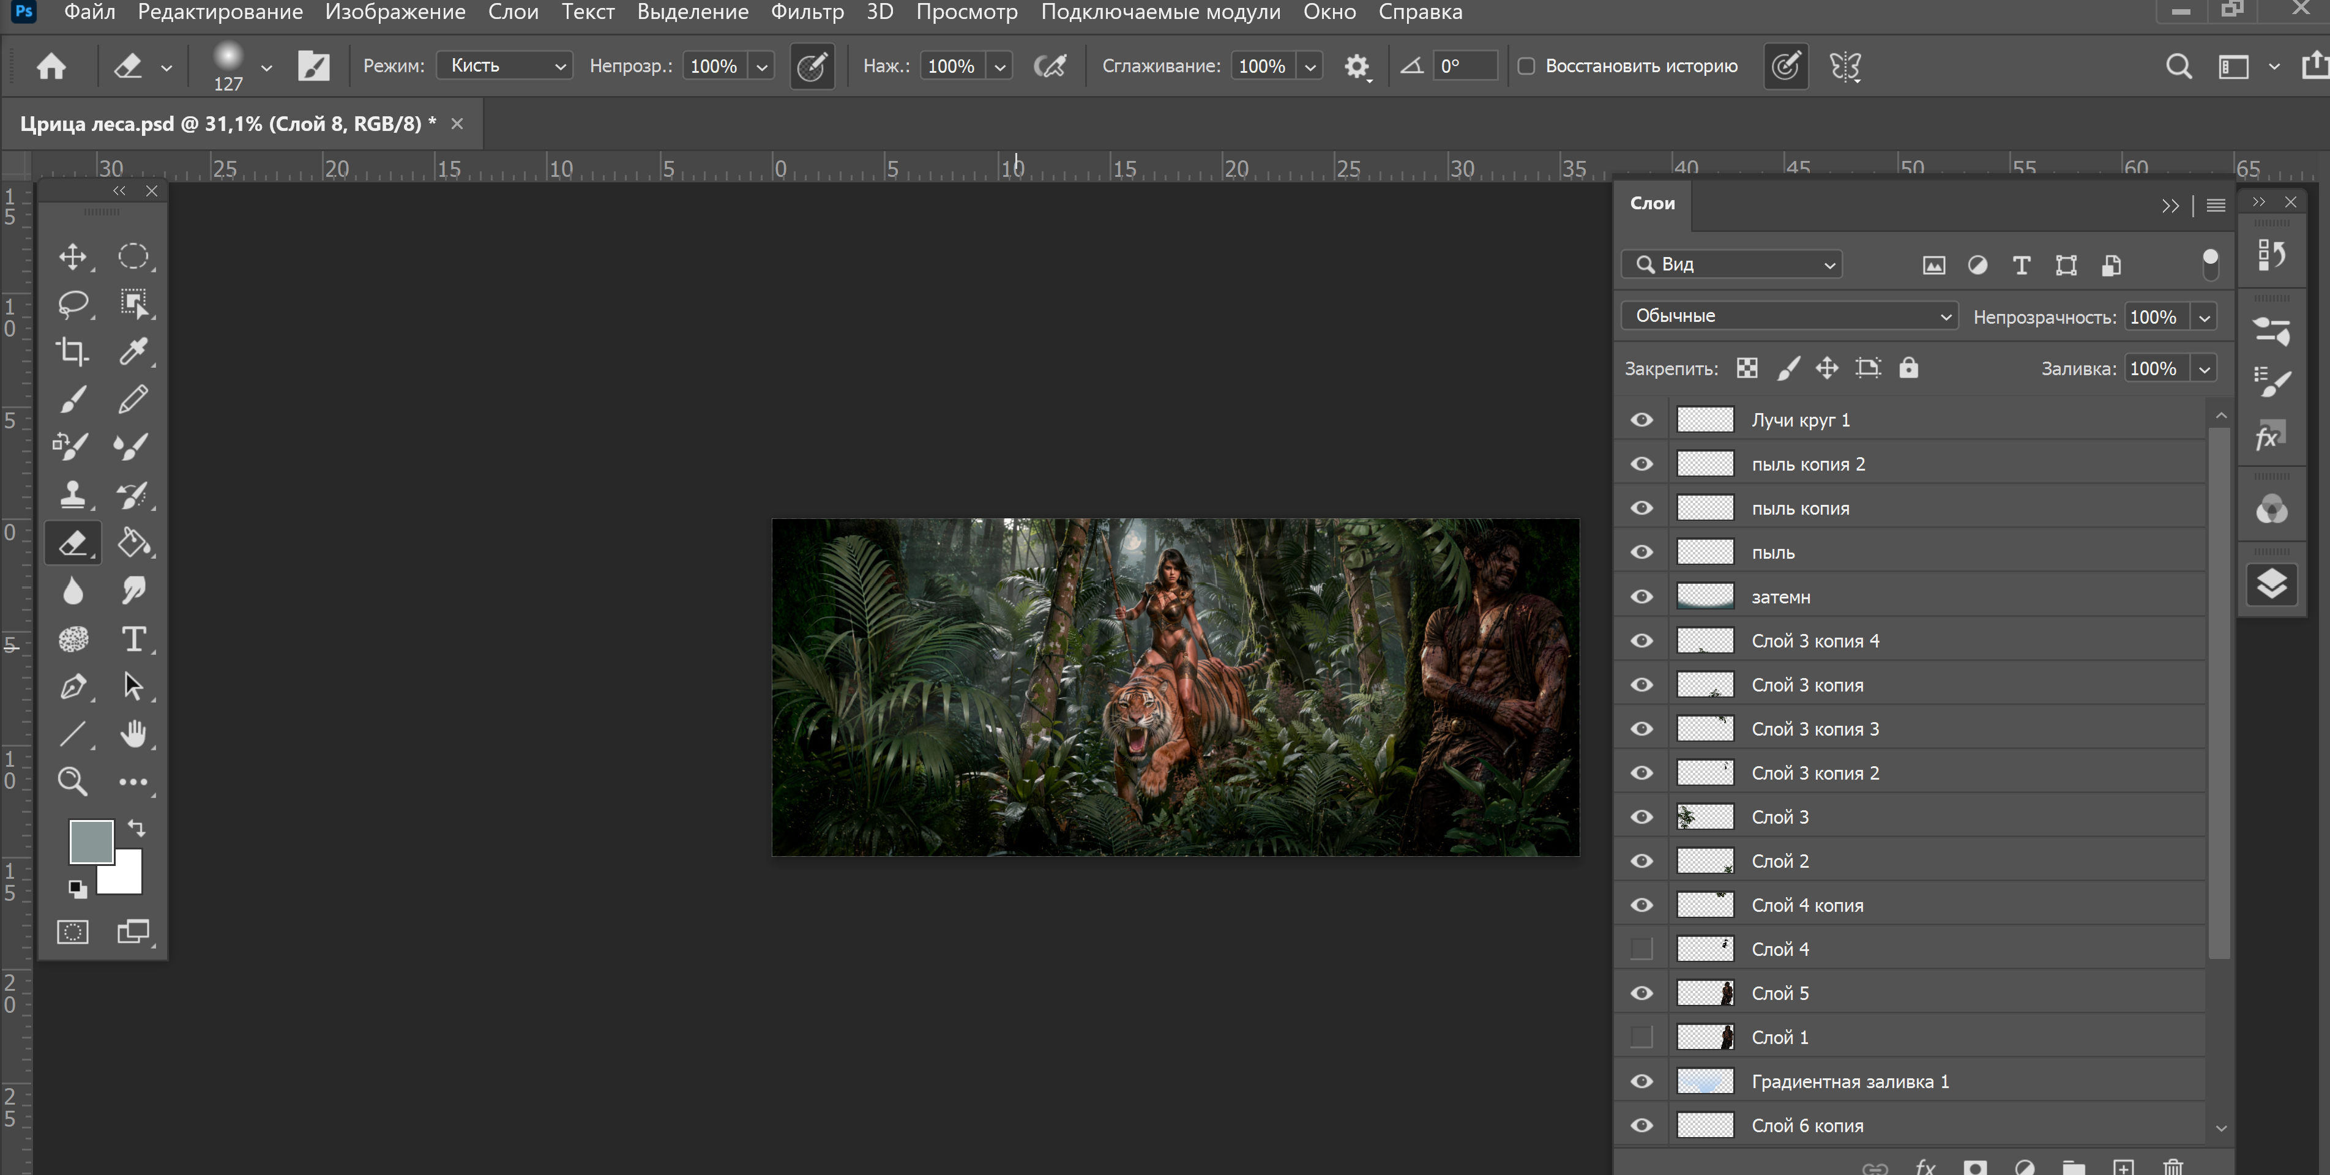The image size is (2330, 1175).
Task: Select the Paint Bucket tool
Action: tap(133, 543)
